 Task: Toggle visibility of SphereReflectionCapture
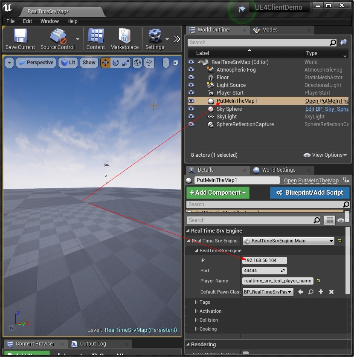[x=191, y=124]
